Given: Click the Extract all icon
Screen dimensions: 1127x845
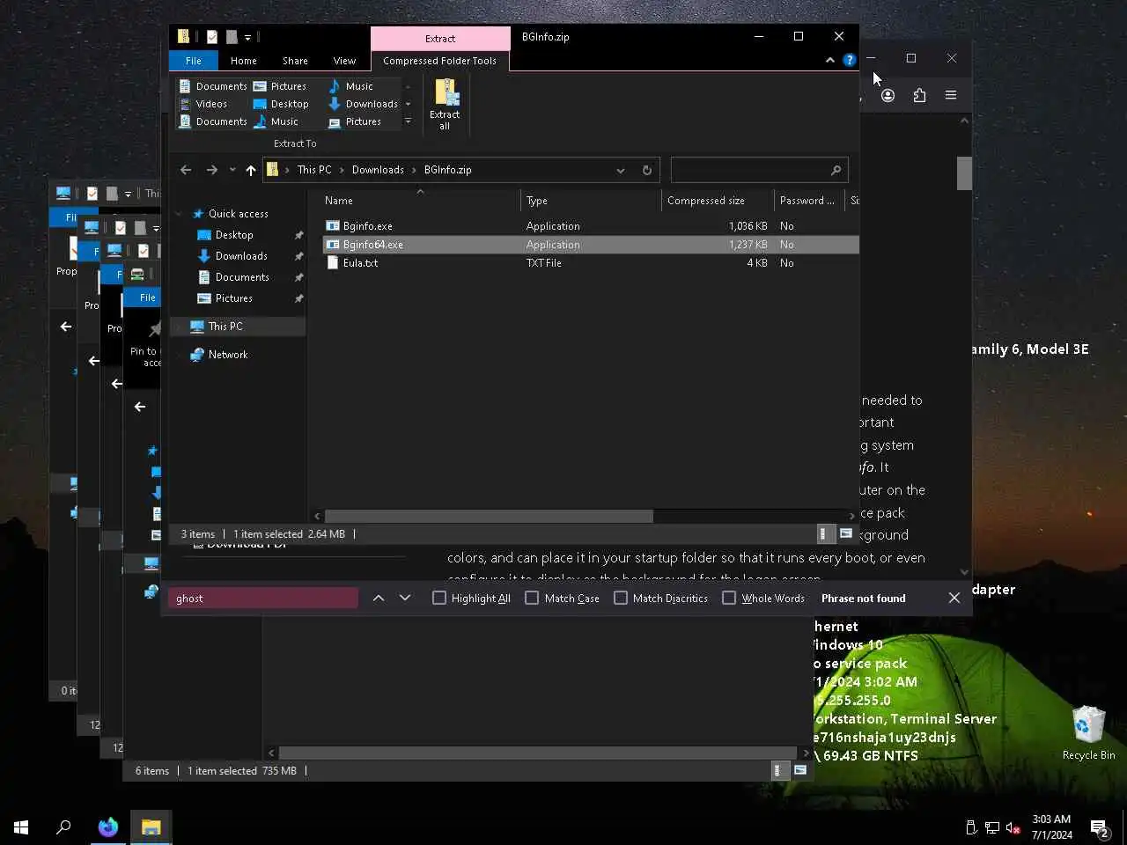Looking at the screenshot, I should 446,104.
